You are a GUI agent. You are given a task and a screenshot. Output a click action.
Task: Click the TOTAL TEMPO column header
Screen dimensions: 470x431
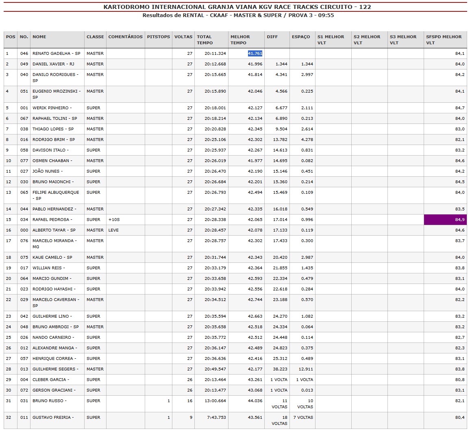pyautogui.click(x=205, y=39)
